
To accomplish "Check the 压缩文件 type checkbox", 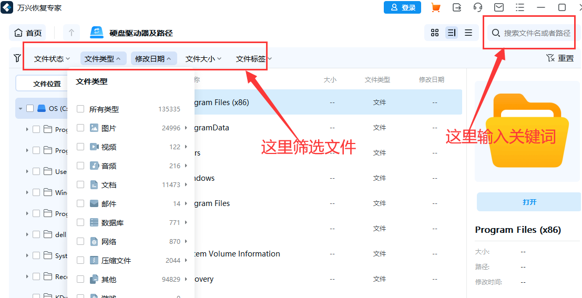I will tap(80, 261).
